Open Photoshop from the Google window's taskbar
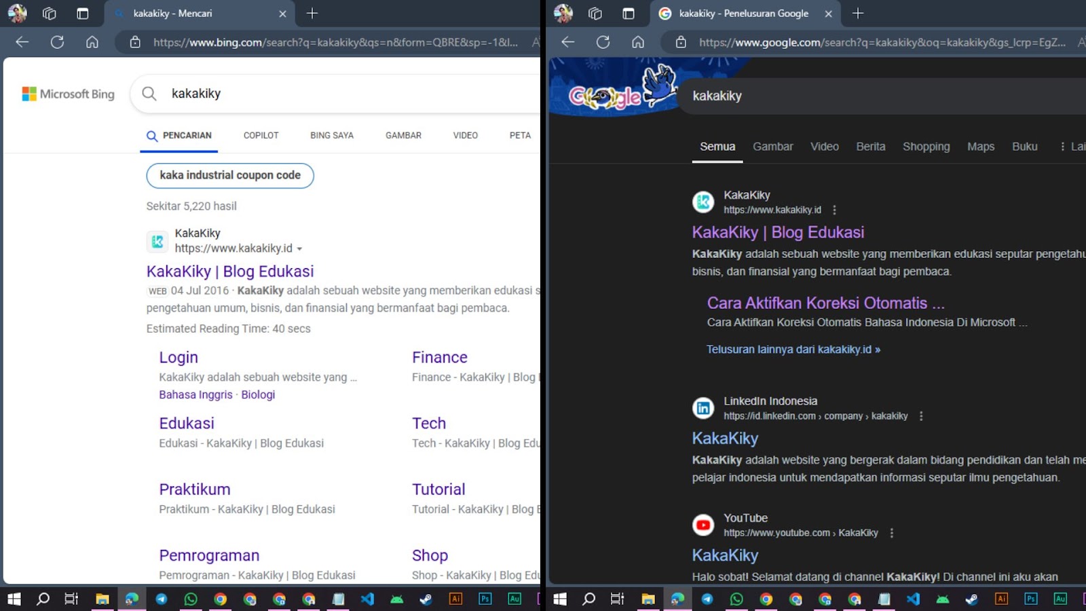1086x611 pixels. (1031, 599)
